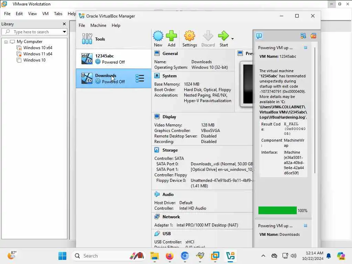This screenshot has width=352, height=264.
Task: Open the Library search dropdown arrow
Action: point(64,32)
